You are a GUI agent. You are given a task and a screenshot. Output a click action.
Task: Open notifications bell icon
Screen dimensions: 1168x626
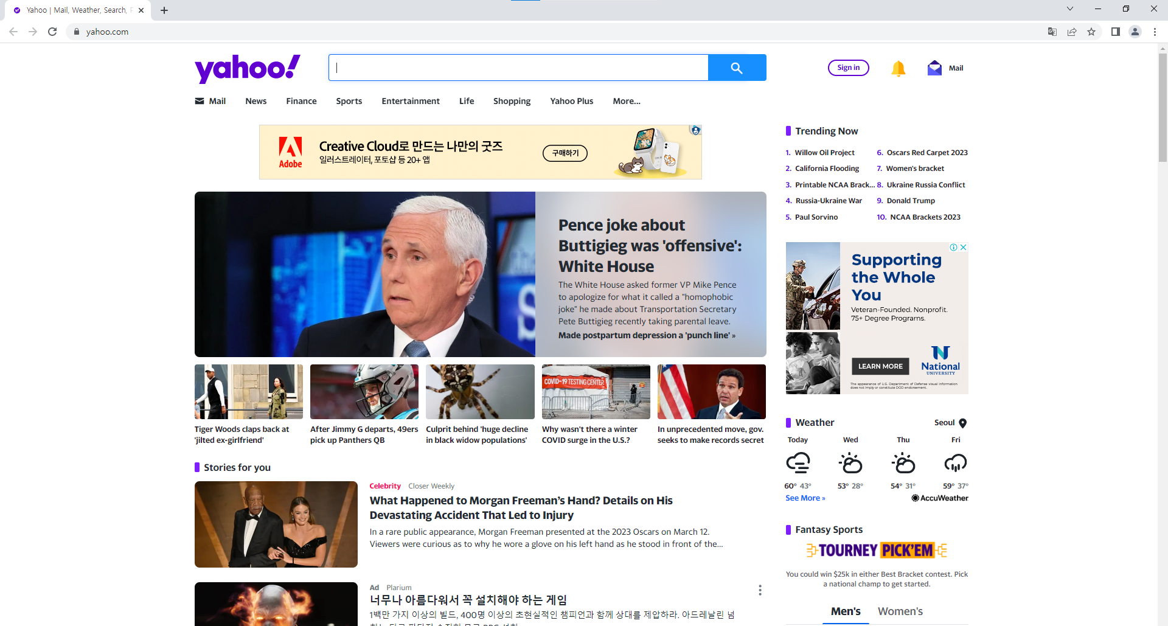(898, 68)
